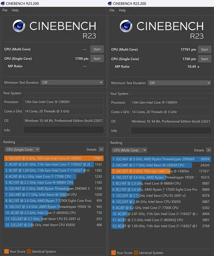This screenshot has height=256, width=214.
Task: Open Minimum Test Duration dropdown in left window
Action: coord(72,82)
